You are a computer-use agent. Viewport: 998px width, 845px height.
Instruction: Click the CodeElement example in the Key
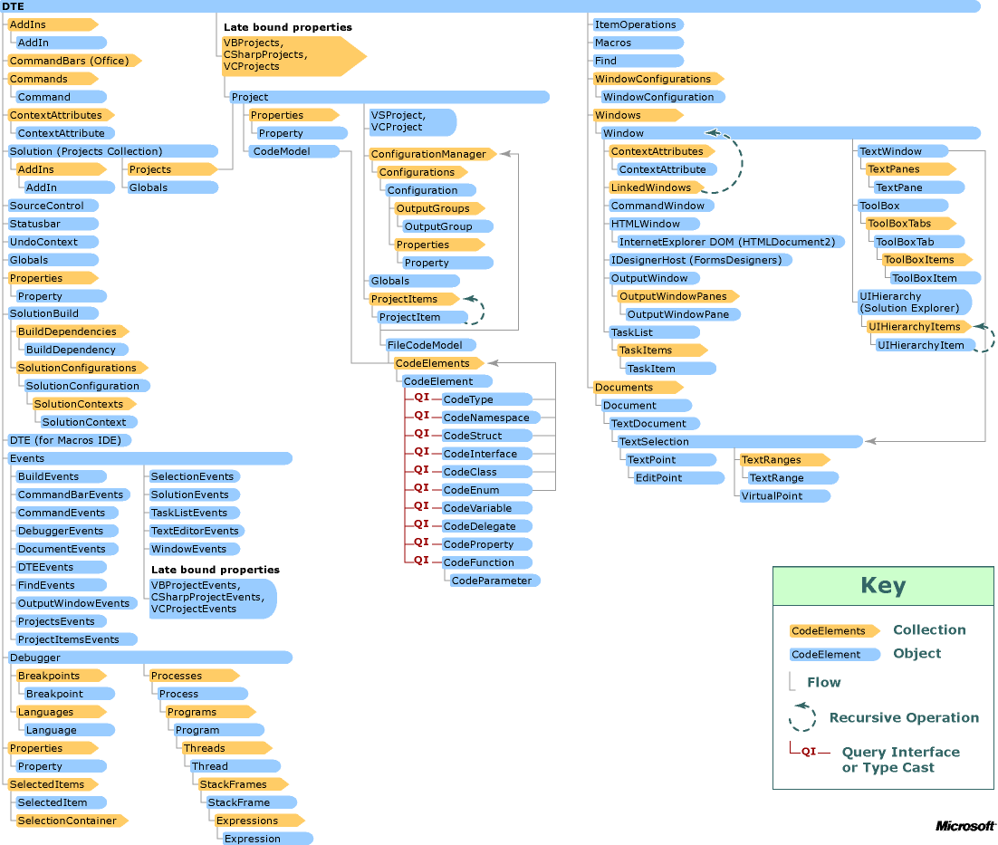[833, 654]
